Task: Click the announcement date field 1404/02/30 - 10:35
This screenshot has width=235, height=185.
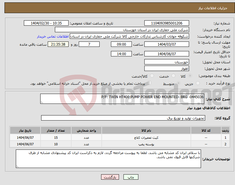Action: click(x=46, y=23)
